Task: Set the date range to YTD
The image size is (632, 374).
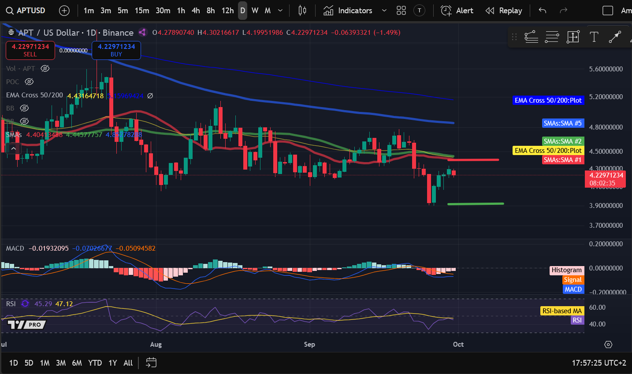Action: 95,363
